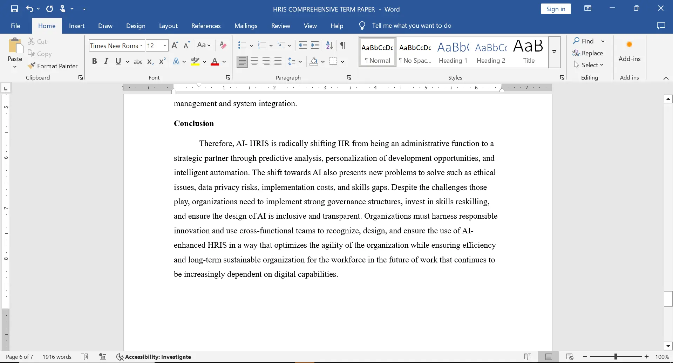Toggle italic formatting
The height and width of the screenshot is (363, 673).
point(106,62)
